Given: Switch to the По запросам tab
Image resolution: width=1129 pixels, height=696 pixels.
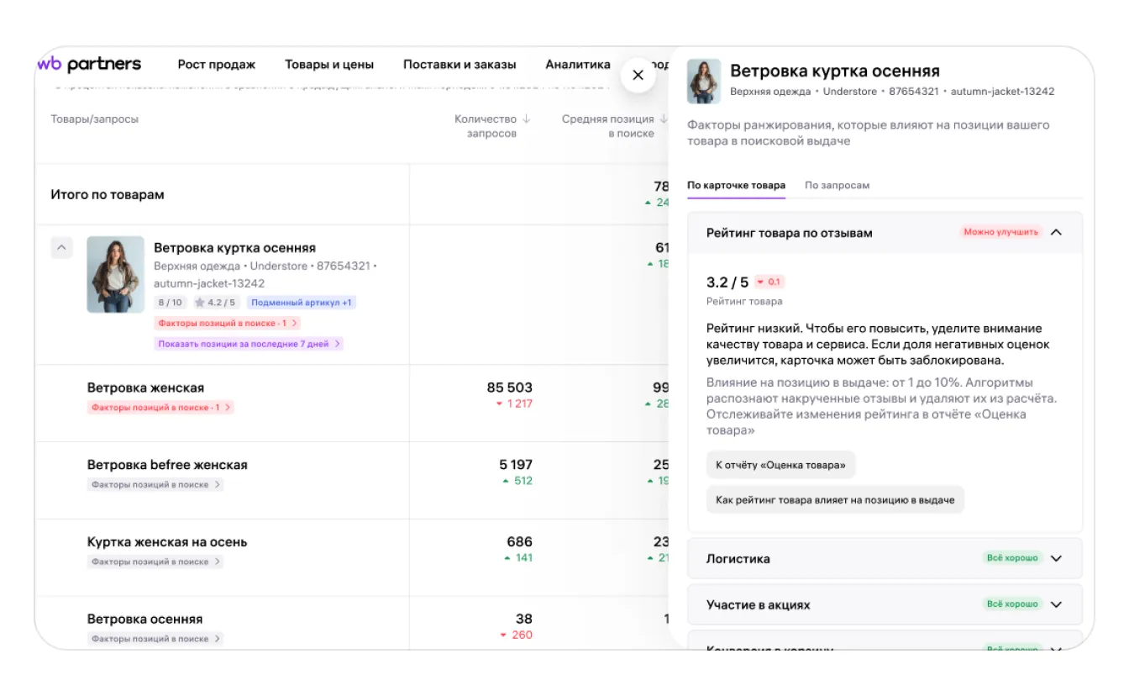Looking at the screenshot, I should (837, 185).
